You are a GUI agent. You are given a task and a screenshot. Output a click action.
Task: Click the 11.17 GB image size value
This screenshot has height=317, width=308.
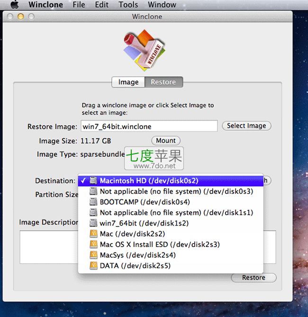click(96, 141)
